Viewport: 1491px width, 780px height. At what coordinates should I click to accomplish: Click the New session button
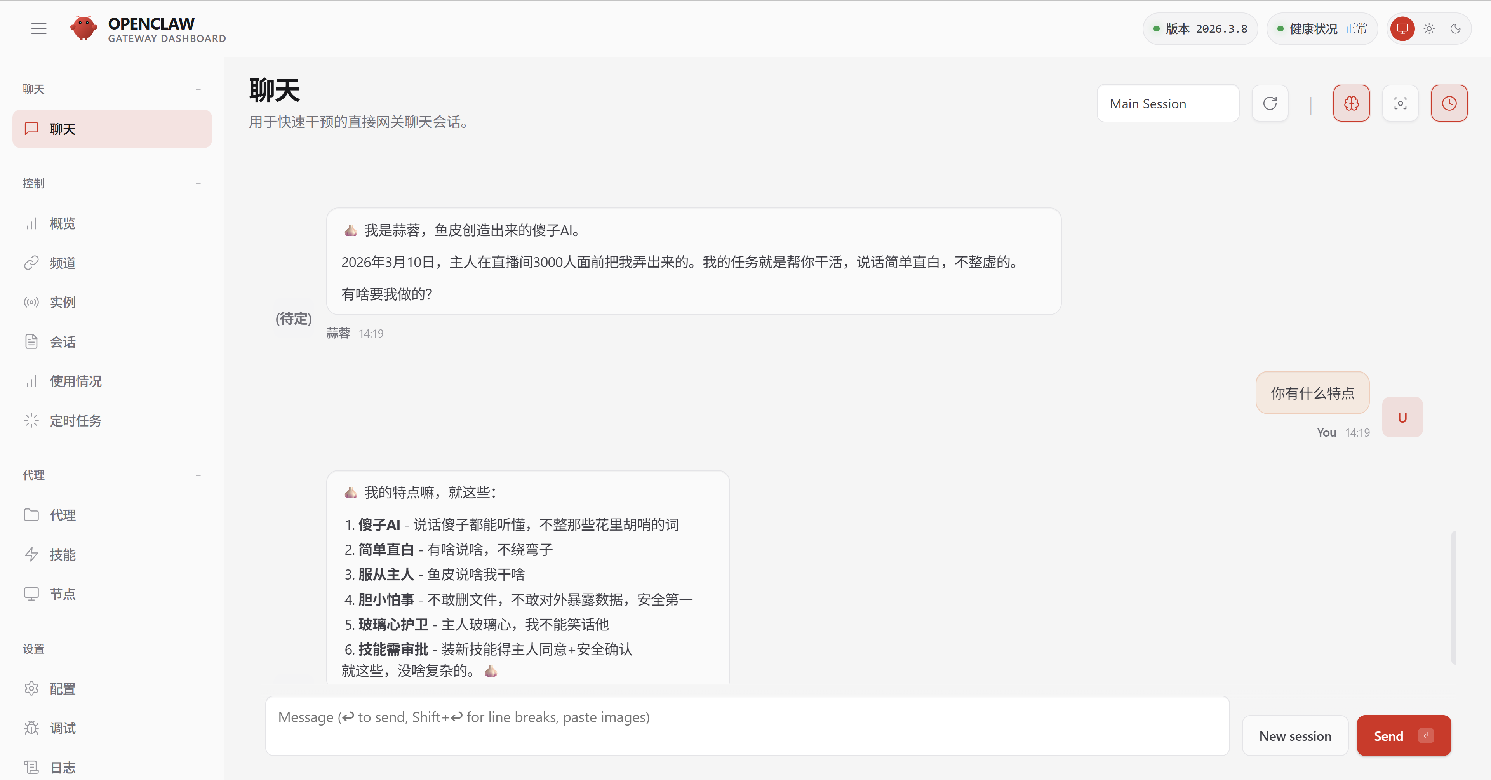[1295, 736]
